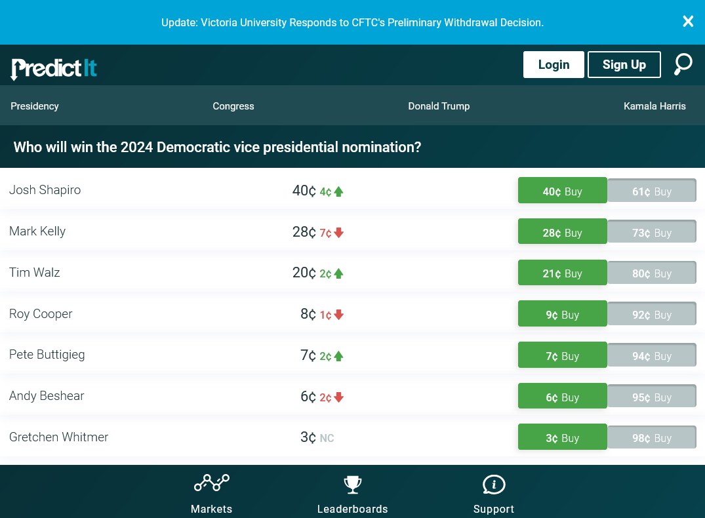Open Leaderboards via the trophy icon

point(352,485)
